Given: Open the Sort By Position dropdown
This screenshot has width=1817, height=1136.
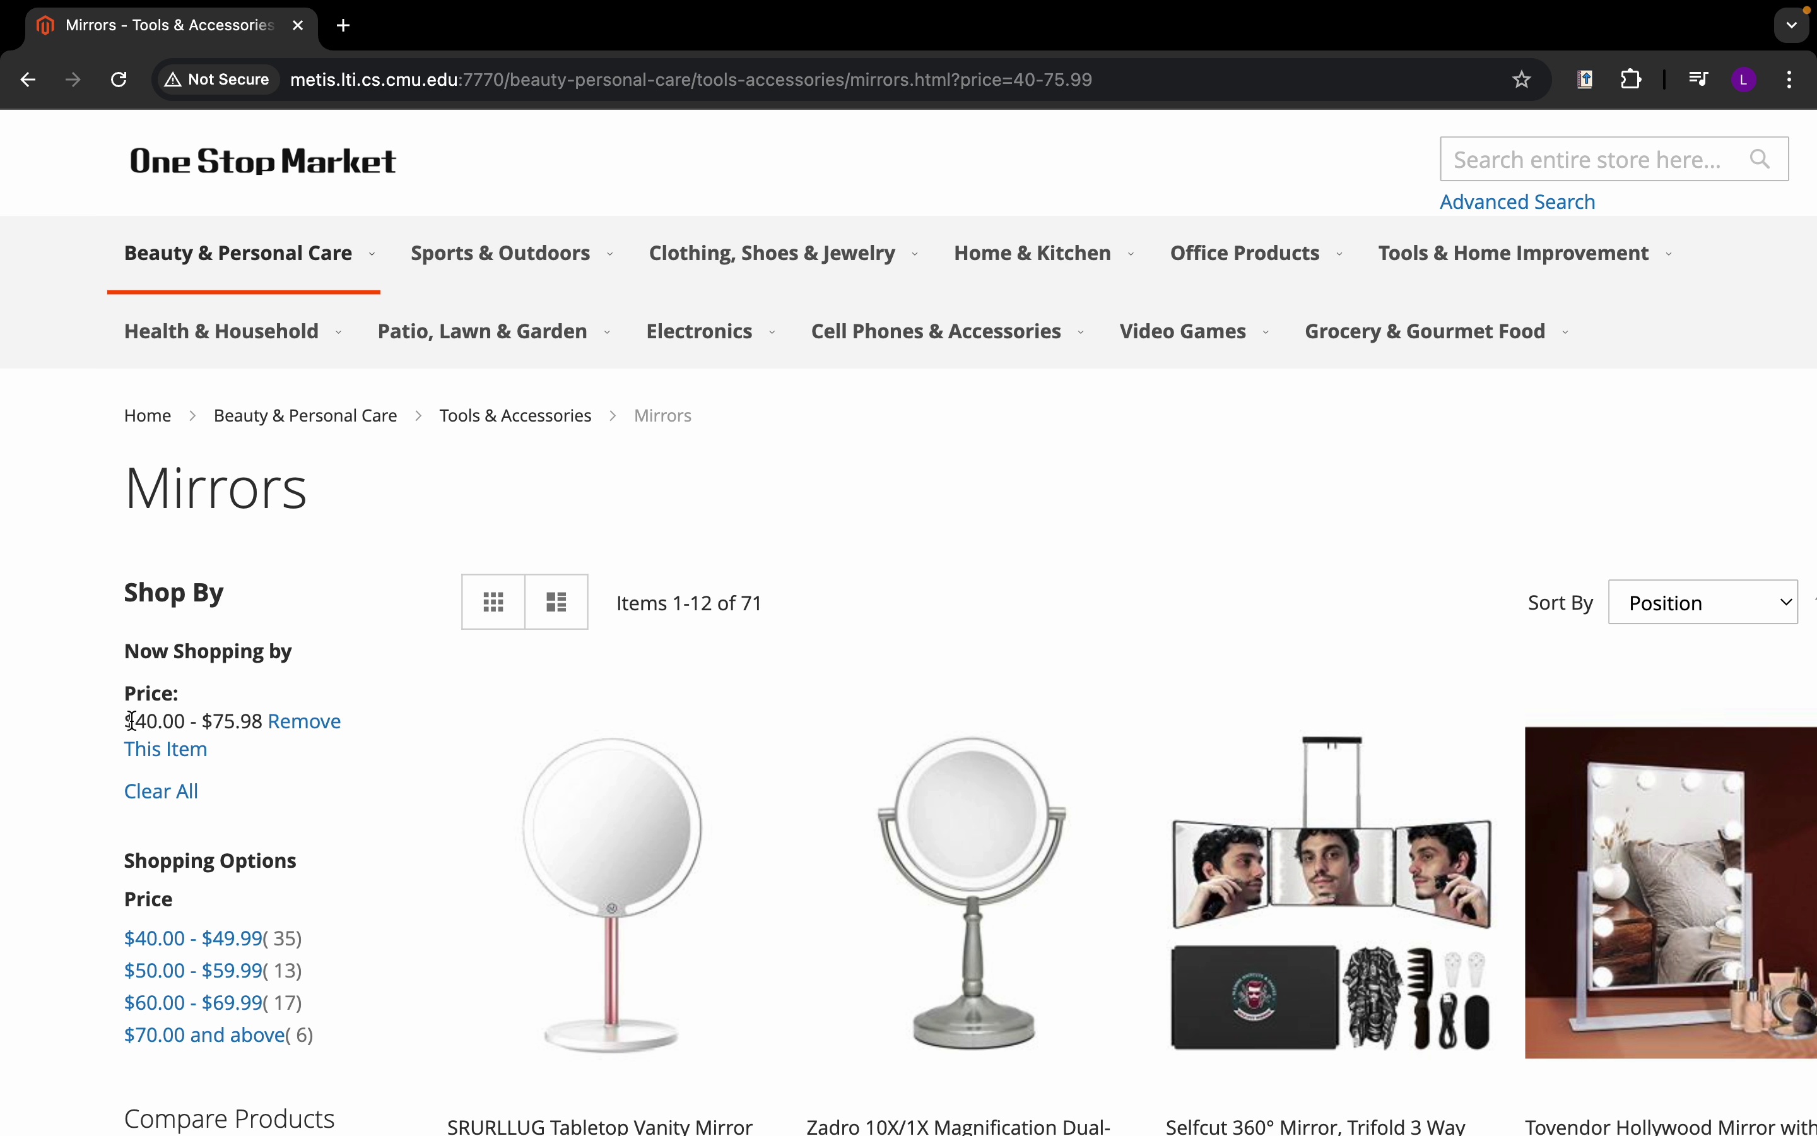Looking at the screenshot, I should [x=1702, y=603].
